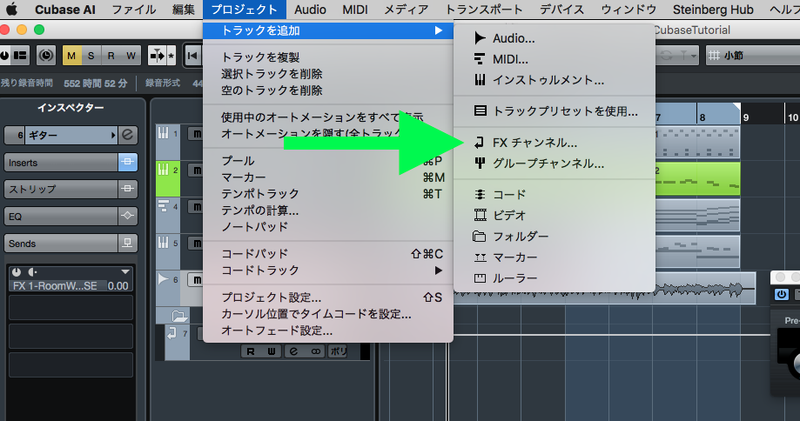
Task: Toggle Write W button on track 7
Action: 272,351
